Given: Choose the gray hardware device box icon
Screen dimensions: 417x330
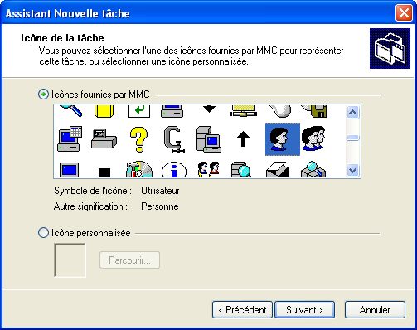Looking at the screenshot, I should [104, 139].
